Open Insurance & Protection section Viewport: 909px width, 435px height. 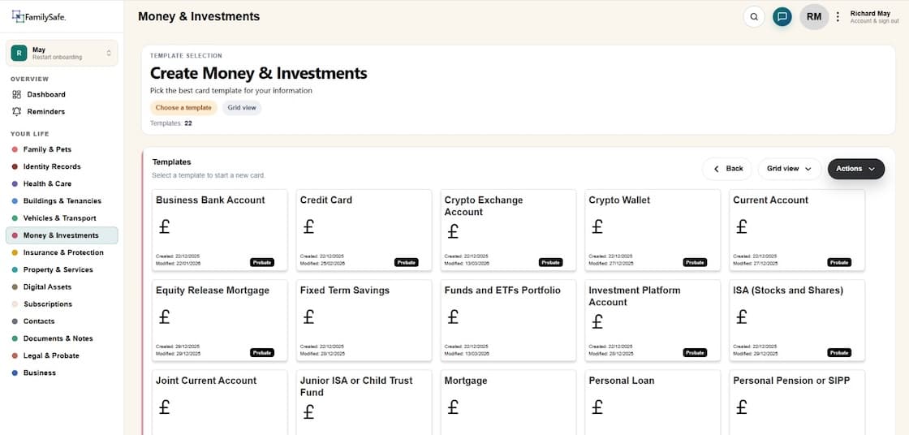pos(63,252)
